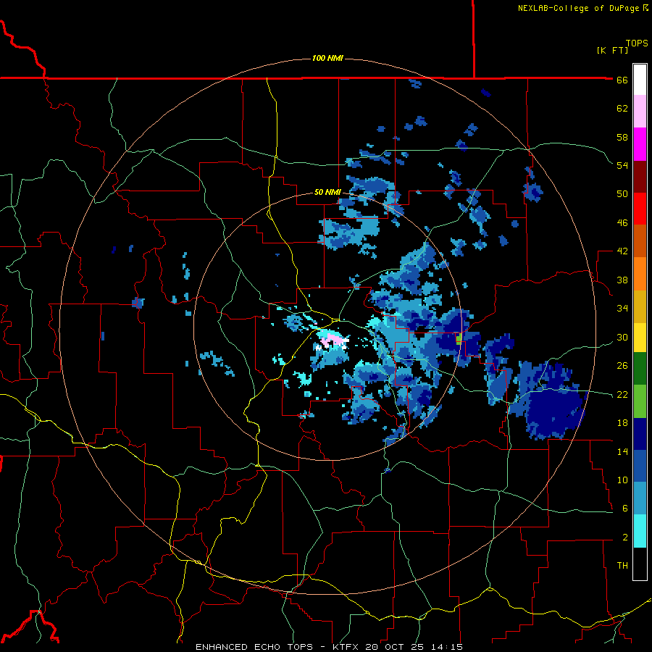Click the 34 value on the legend
This screenshot has width=652, height=652.
pyautogui.click(x=622, y=309)
